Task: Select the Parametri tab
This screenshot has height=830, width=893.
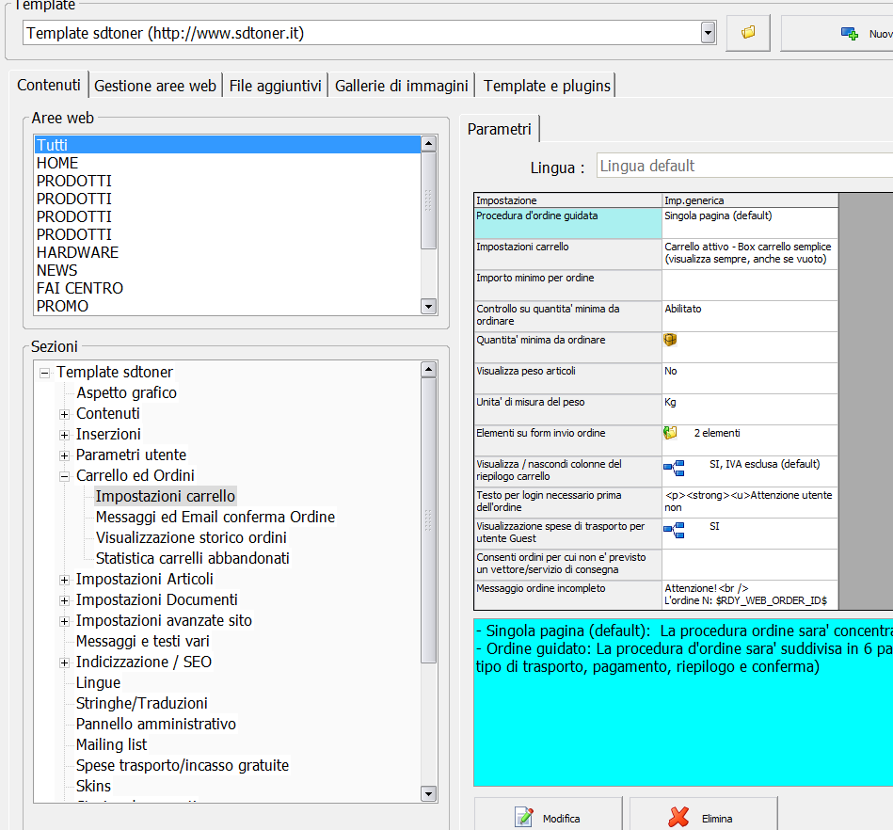Action: tap(500, 129)
